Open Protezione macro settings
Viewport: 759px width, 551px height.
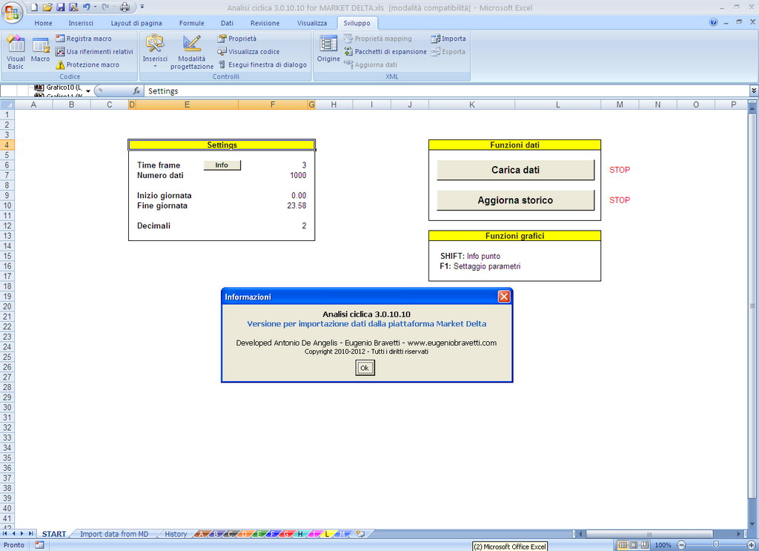(87, 65)
